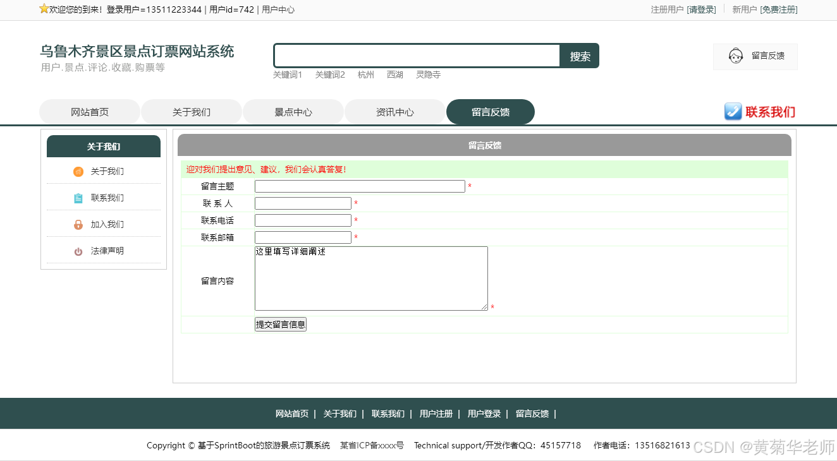Open the 关于我们 navigation tab
The width and height of the screenshot is (837, 461).
pos(192,112)
